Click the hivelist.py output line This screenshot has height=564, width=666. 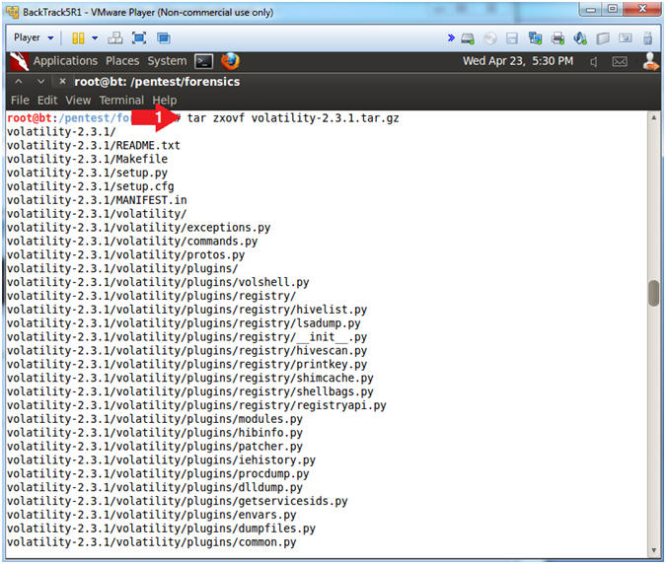(x=186, y=310)
